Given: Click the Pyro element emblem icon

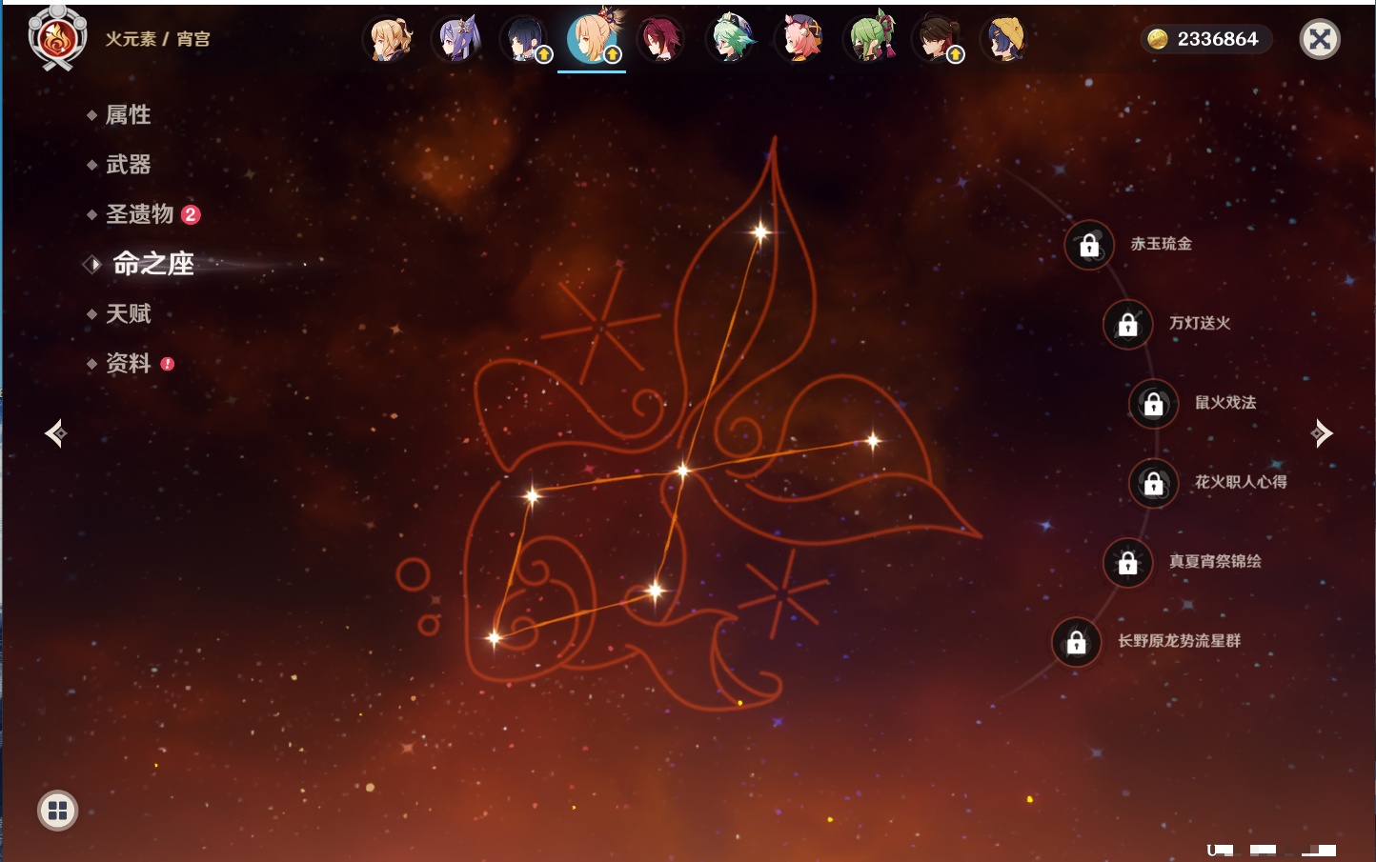Looking at the screenshot, I should [x=57, y=38].
